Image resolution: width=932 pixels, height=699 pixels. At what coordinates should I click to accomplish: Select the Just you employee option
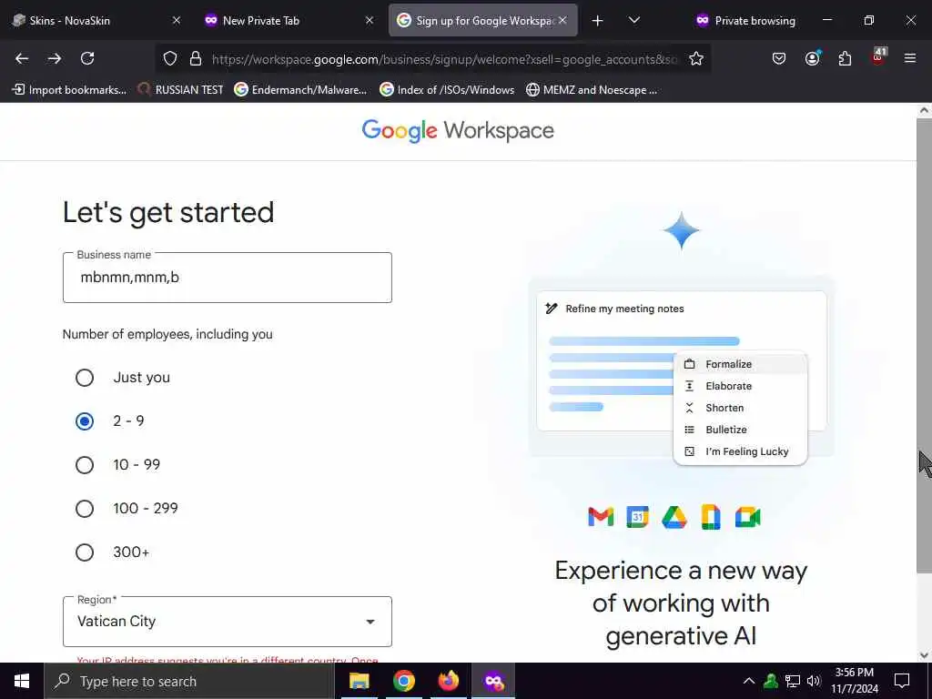pyautogui.click(x=85, y=378)
